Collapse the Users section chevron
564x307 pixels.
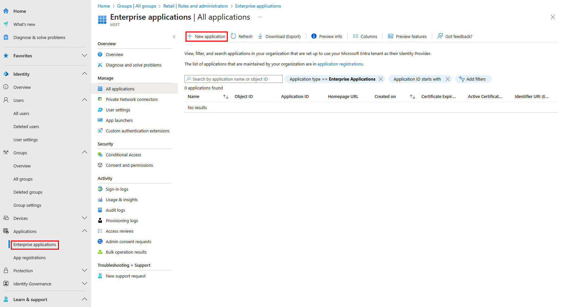[x=84, y=100]
